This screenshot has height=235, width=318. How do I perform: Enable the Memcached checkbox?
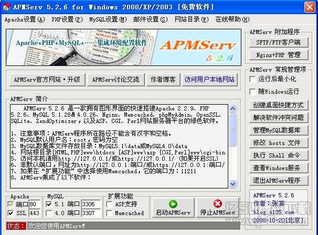(x=109, y=213)
